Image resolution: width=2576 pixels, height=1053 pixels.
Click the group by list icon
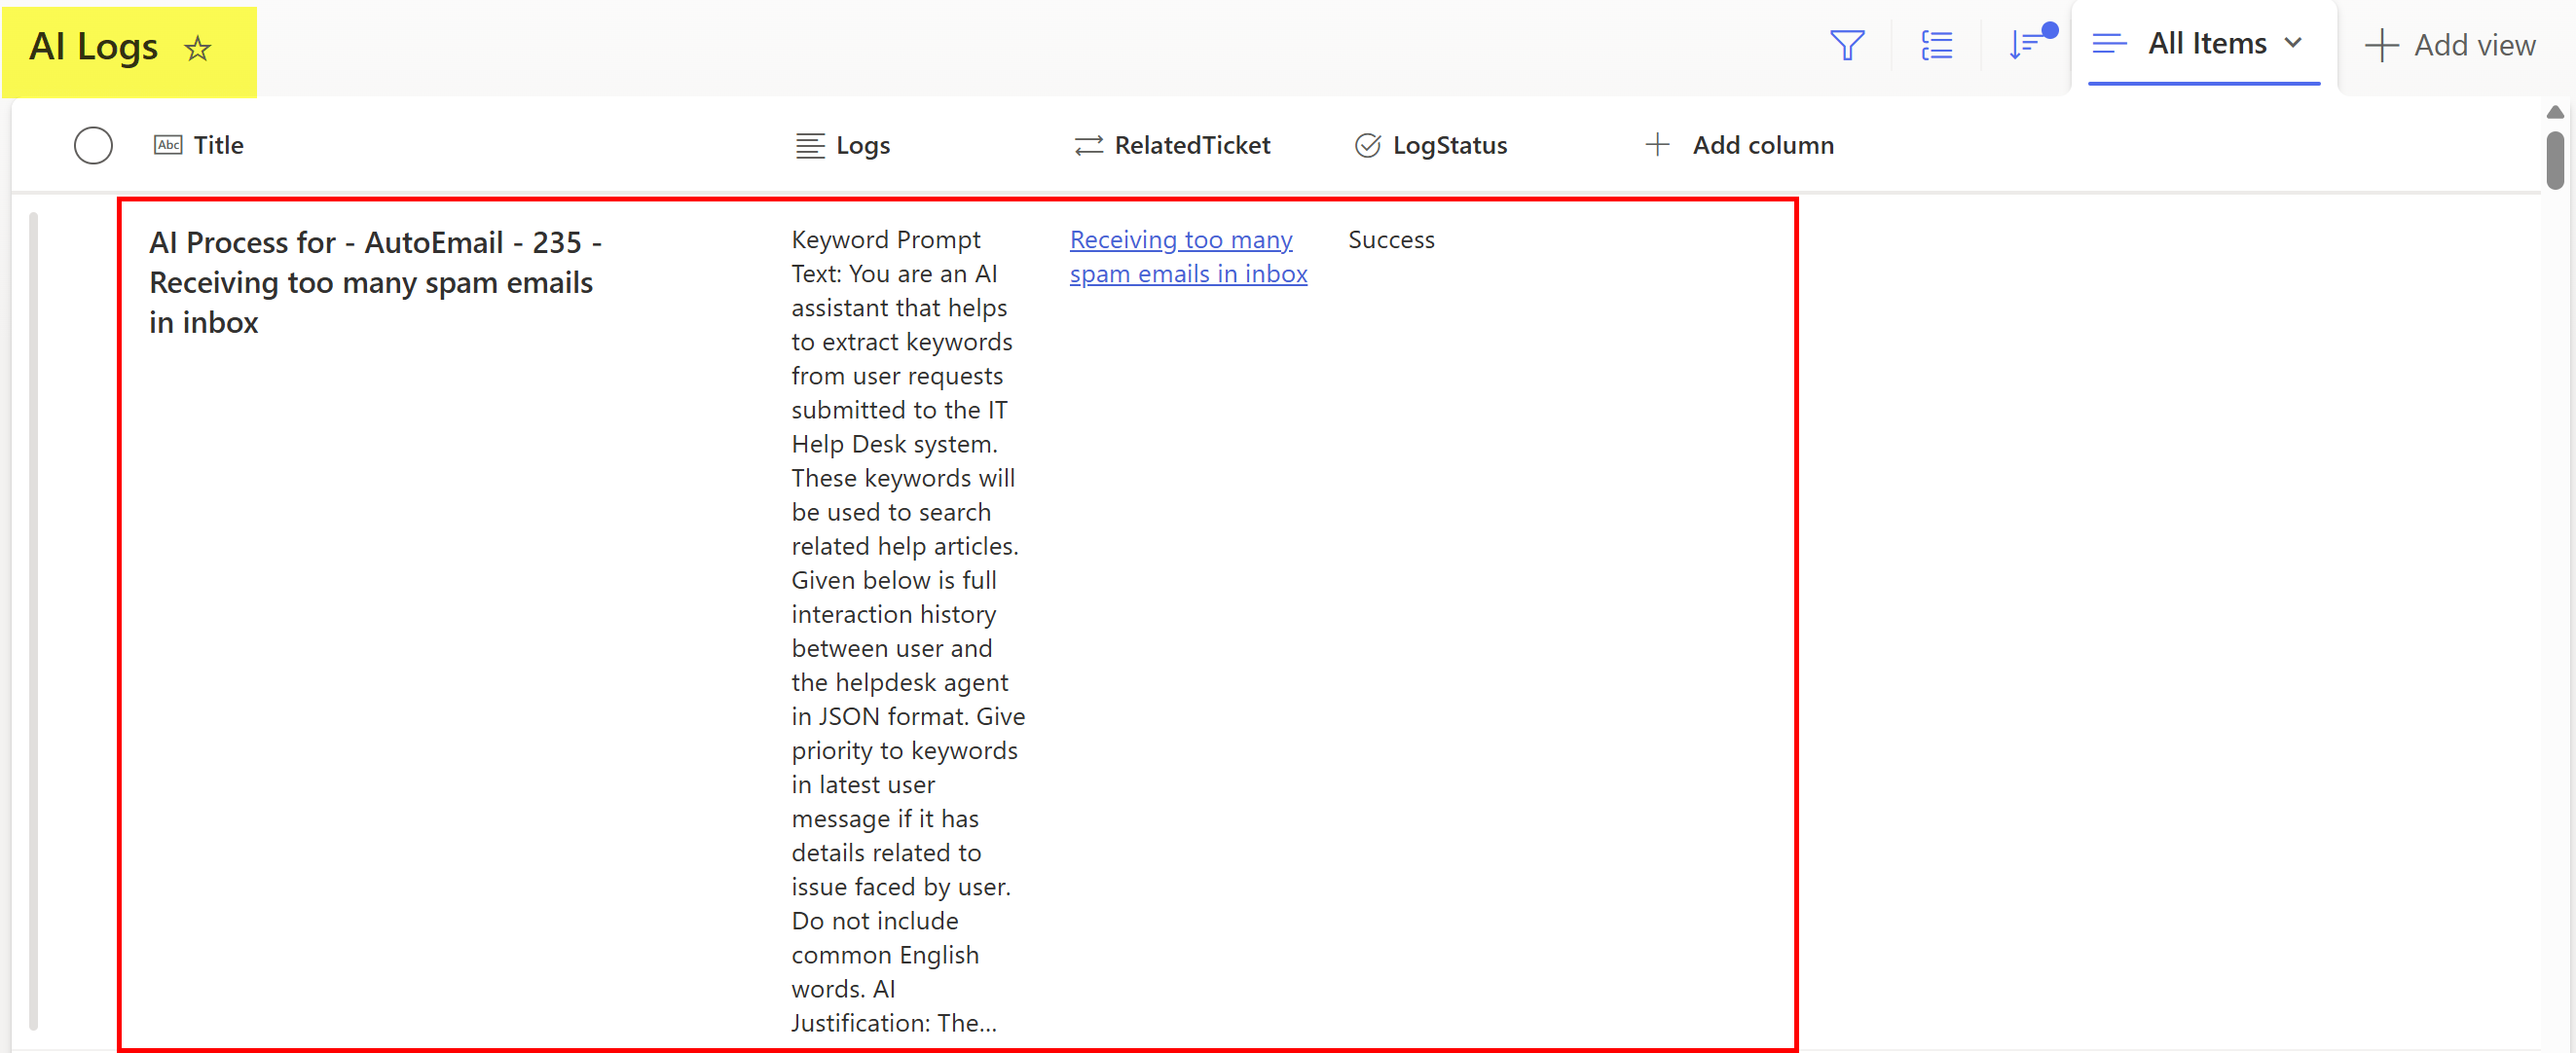pos(1936,45)
